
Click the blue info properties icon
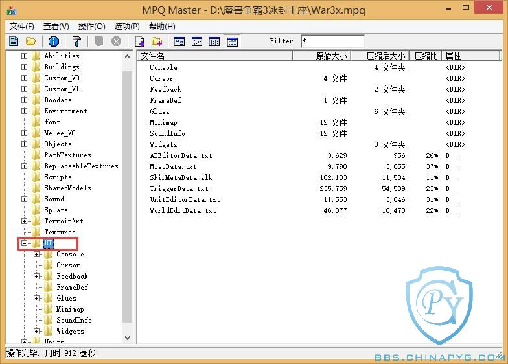pyautogui.click(x=54, y=41)
